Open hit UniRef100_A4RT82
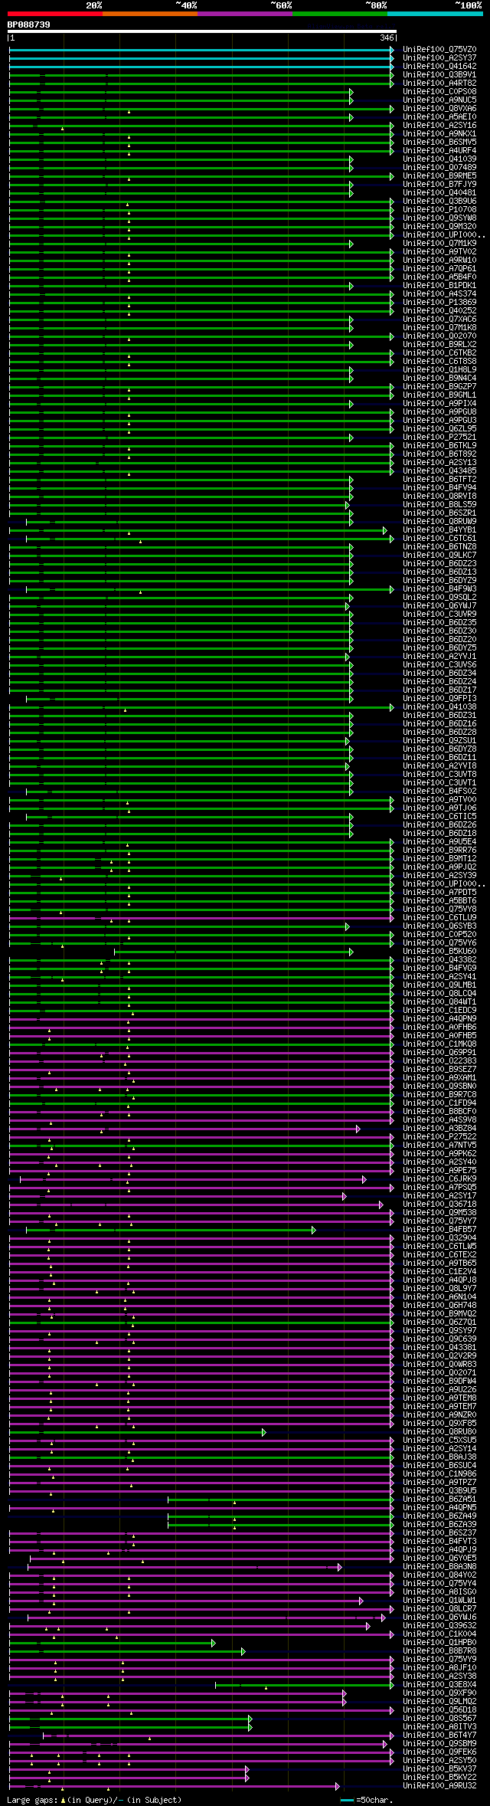Viewport: 490px width, 1806px height. coord(439,84)
